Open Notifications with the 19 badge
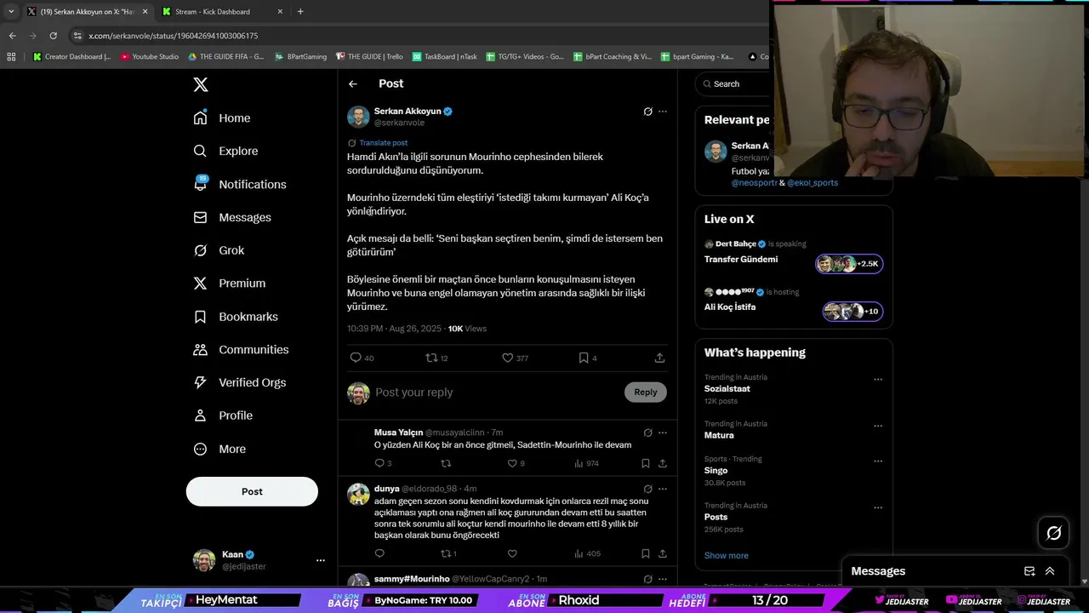The width and height of the screenshot is (1089, 613). coord(240,184)
